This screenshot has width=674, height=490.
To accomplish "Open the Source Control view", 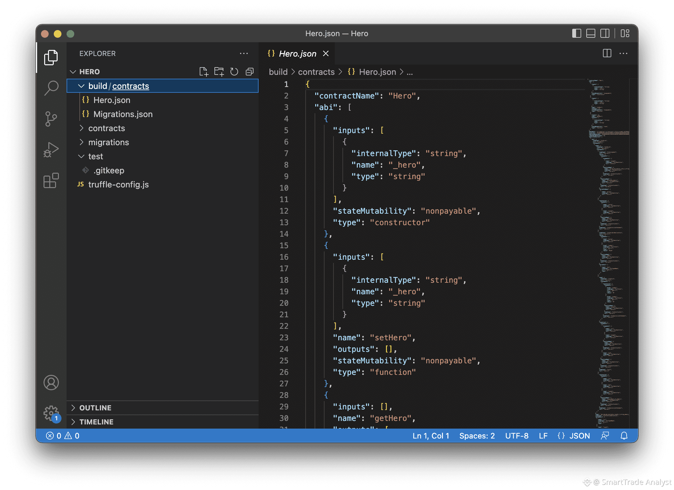I will coord(51,119).
